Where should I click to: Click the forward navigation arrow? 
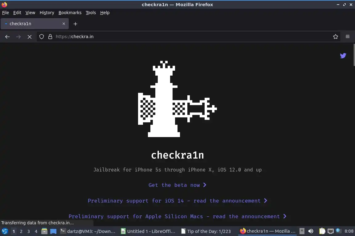[x=18, y=37]
